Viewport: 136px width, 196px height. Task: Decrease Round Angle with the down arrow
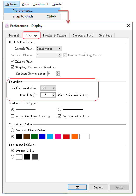point(54,96)
